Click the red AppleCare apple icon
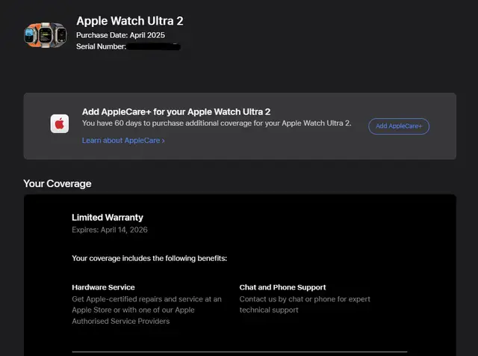The image size is (478, 356). 60,123
